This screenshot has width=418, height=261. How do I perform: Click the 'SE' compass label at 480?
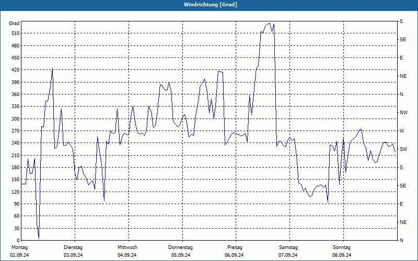click(403, 40)
